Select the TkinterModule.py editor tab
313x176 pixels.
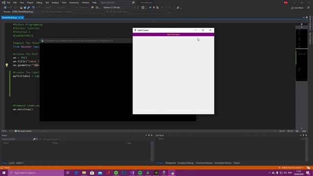pos(10,18)
